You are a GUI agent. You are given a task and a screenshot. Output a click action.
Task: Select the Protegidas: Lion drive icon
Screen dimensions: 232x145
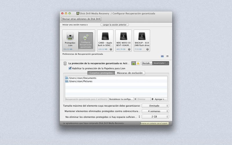click(70, 37)
